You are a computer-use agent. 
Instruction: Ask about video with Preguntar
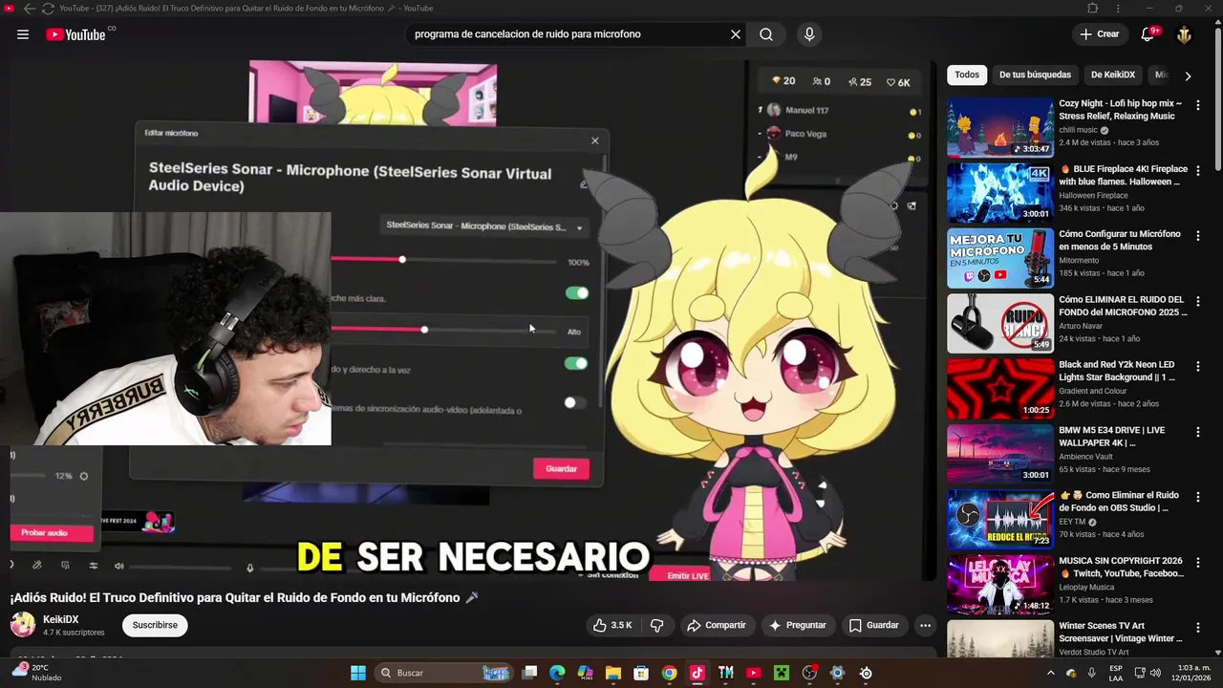click(x=797, y=625)
